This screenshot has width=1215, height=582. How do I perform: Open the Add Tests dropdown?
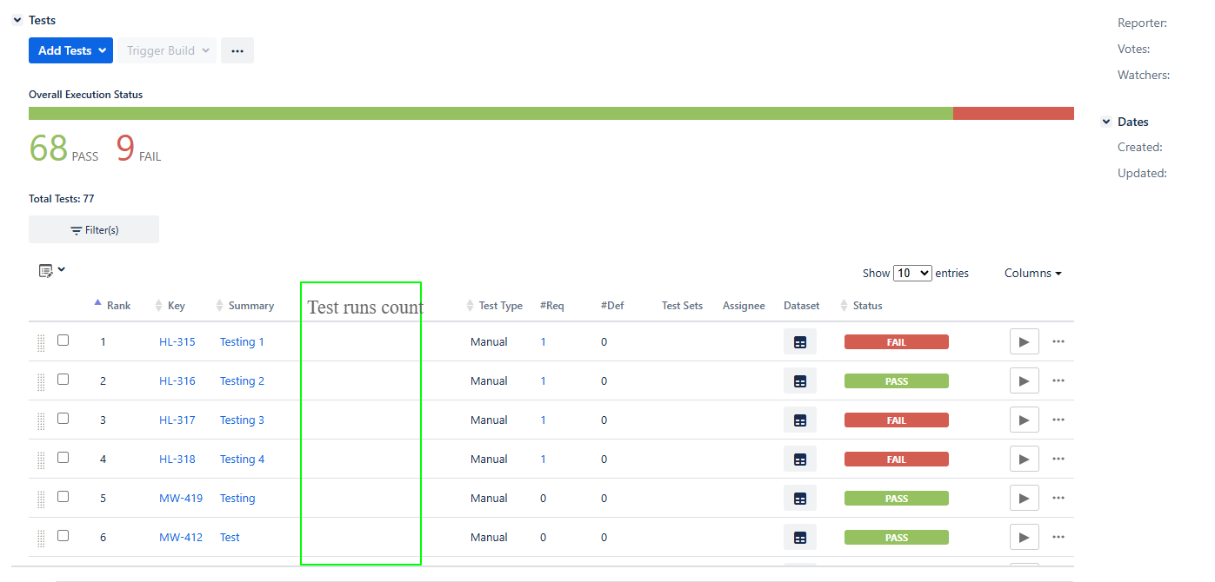pyautogui.click(x=71, y=50)
